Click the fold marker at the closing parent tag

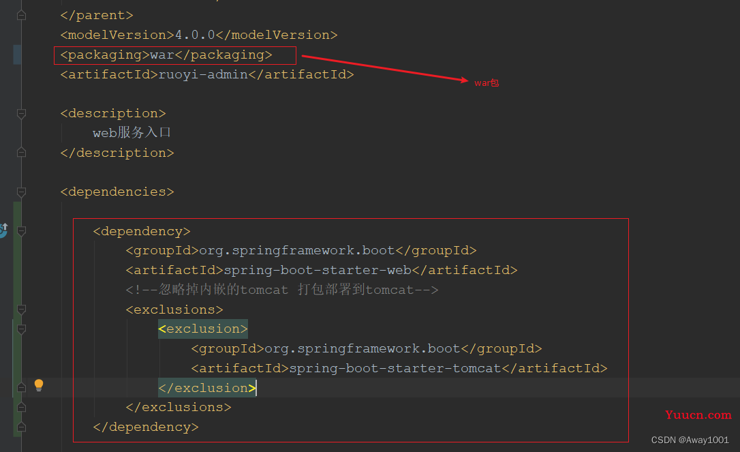point(22,15)
